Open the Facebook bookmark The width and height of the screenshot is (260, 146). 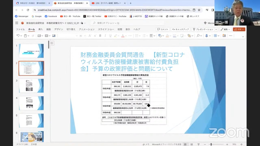51,16
